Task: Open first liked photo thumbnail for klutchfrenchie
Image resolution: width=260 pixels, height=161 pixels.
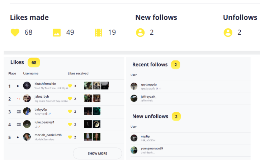Action: pyautogui.click(x=88, y=86)
